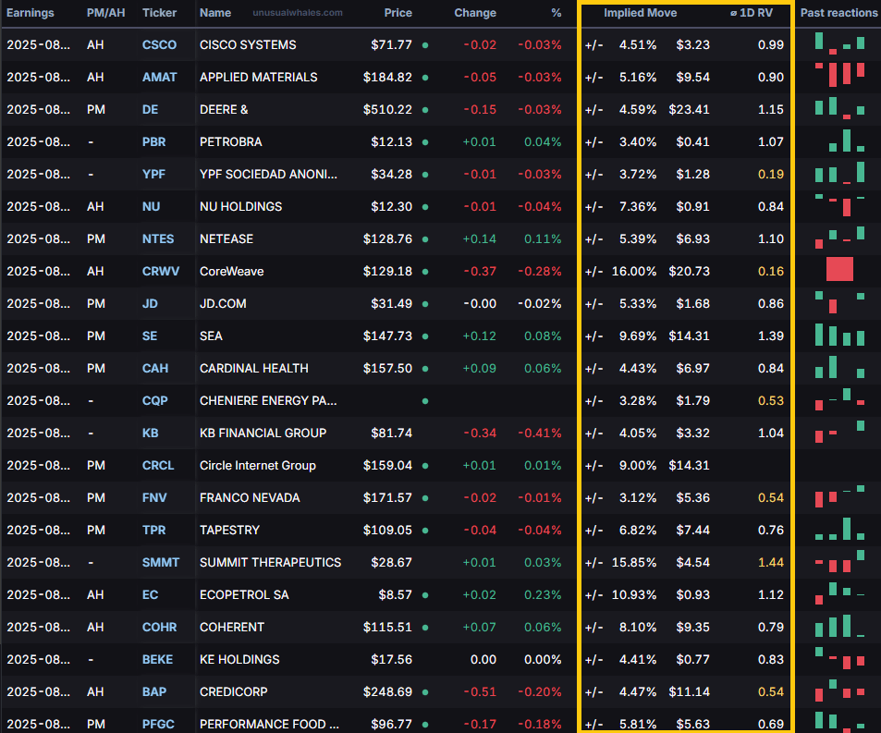Click the $510.22 price for DEERE
The image size is (881, 733).
pyautogui.click(x=387, y=109)
